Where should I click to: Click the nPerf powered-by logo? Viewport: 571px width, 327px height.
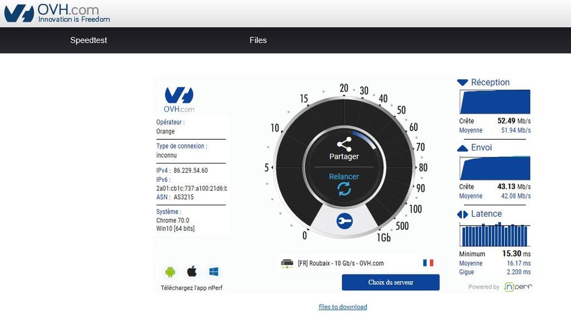coord(518,287)
